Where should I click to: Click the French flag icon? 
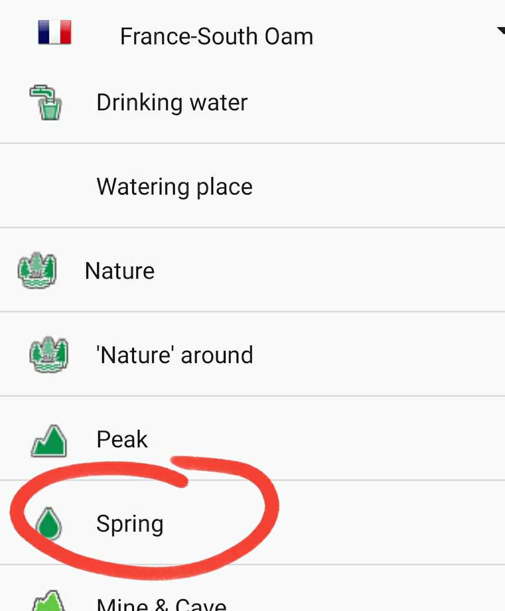tap(55, 33)
